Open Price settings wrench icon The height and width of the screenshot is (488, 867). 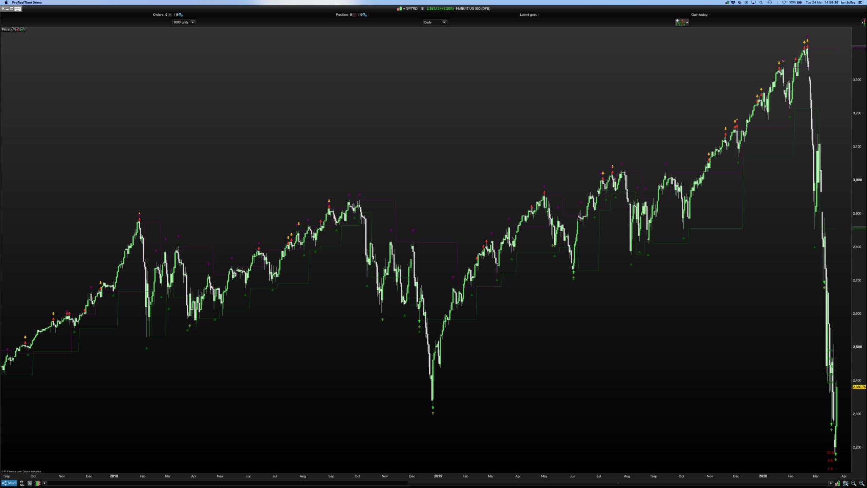click(12, 29)
